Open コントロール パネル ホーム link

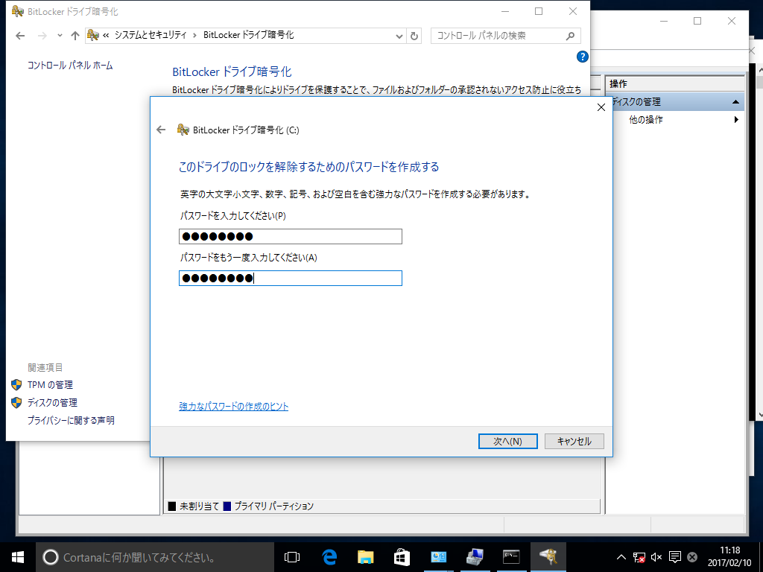pyautogui.click(x=70, y=66)
